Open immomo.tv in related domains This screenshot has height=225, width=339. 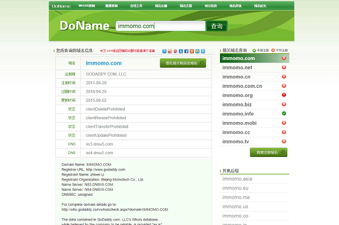[x=235, y=142]
